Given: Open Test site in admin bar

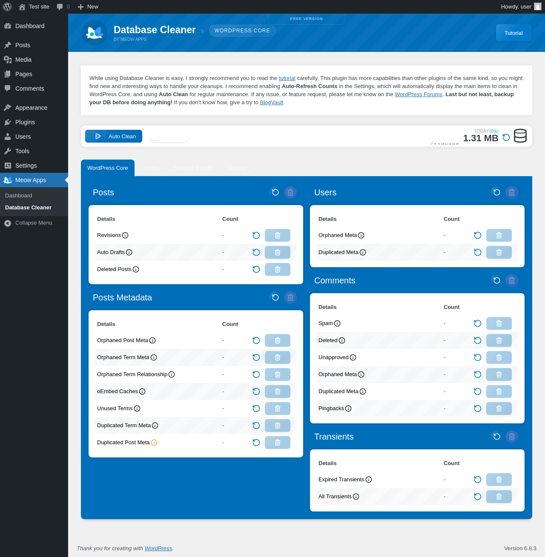Looking at the screenshot, I should click(x=34, y=7).
